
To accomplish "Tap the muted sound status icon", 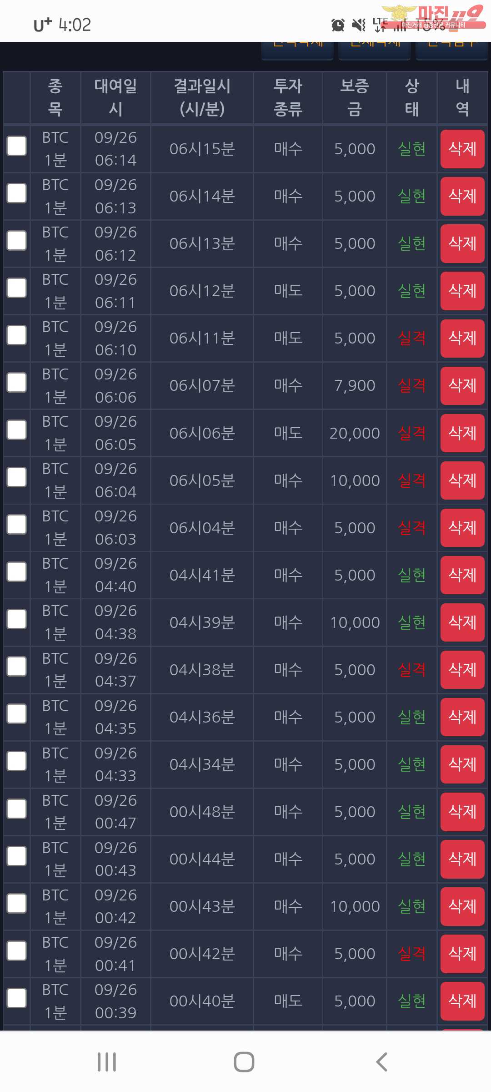I will tap(359, 25).
